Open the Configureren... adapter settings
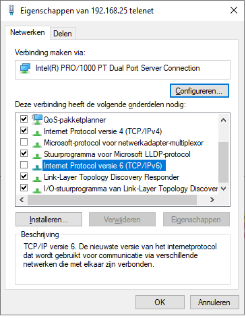Viewport: 246px width, 318px height. point(199,91)
